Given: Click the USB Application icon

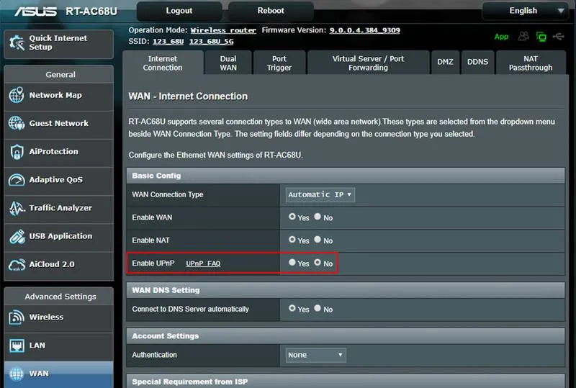Looking at the screenshot, I should (x=17, y=236).
